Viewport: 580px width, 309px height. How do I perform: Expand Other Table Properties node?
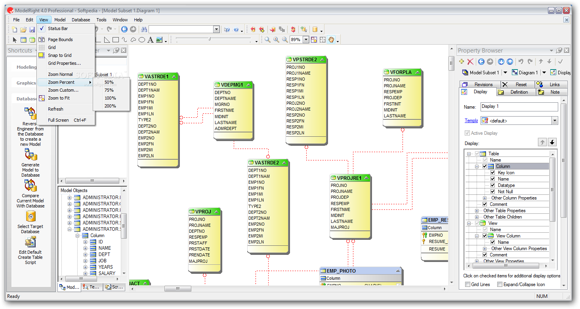(x=477, y=211)
